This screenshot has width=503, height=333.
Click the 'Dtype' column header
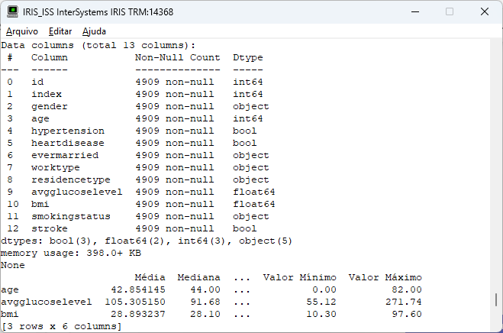(247, 57)
